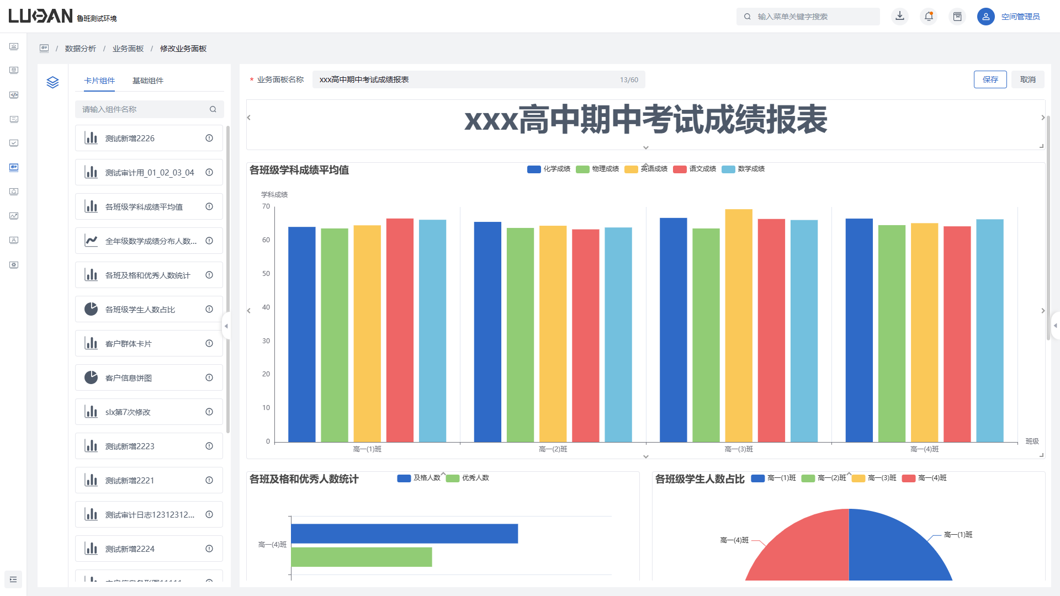Open the notifications bell
Viewport: 1060px width, 596px height.
point(929,17)
